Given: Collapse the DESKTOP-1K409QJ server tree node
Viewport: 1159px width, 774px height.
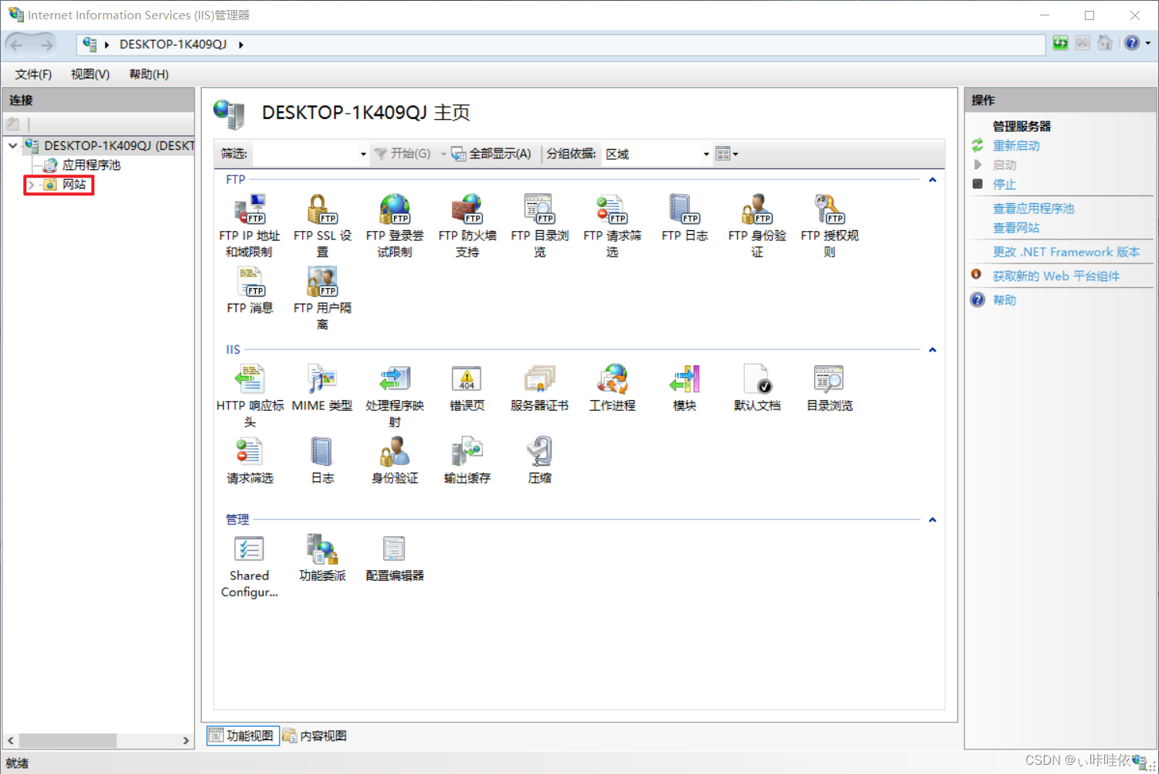Looking at the screenshot, I should pyautogui.click(x=13, y=145).
